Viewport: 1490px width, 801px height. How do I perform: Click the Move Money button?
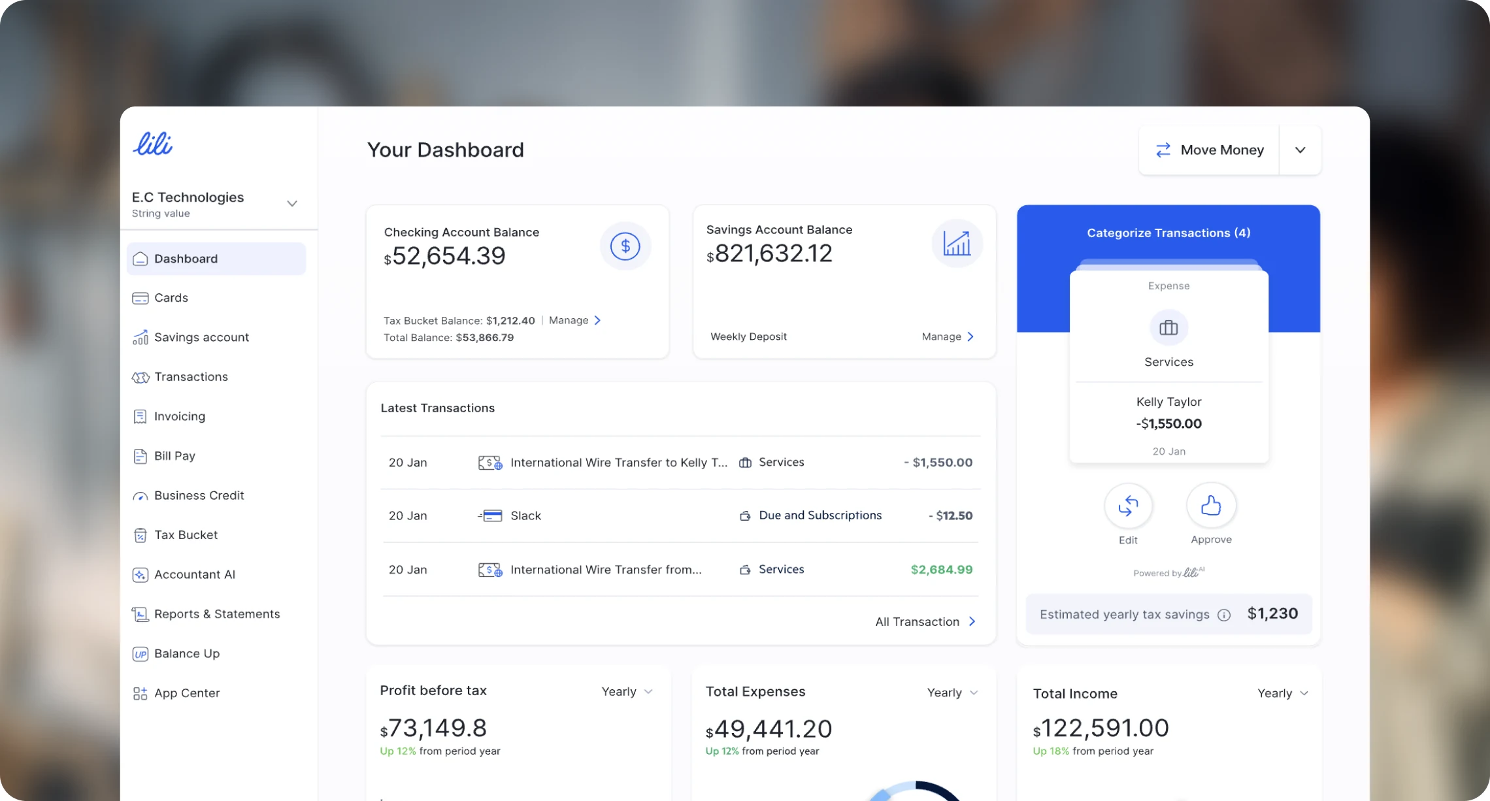(x=1209, y=150)
